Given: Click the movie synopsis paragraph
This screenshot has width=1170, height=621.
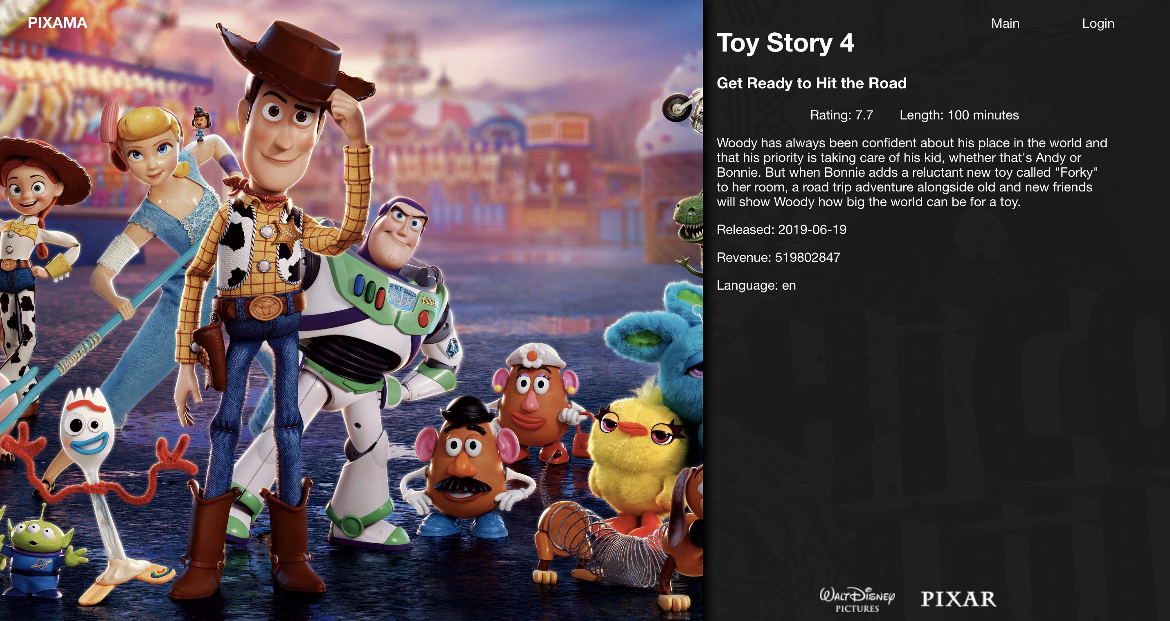Looking at the screenshot, I should [911, 172].
